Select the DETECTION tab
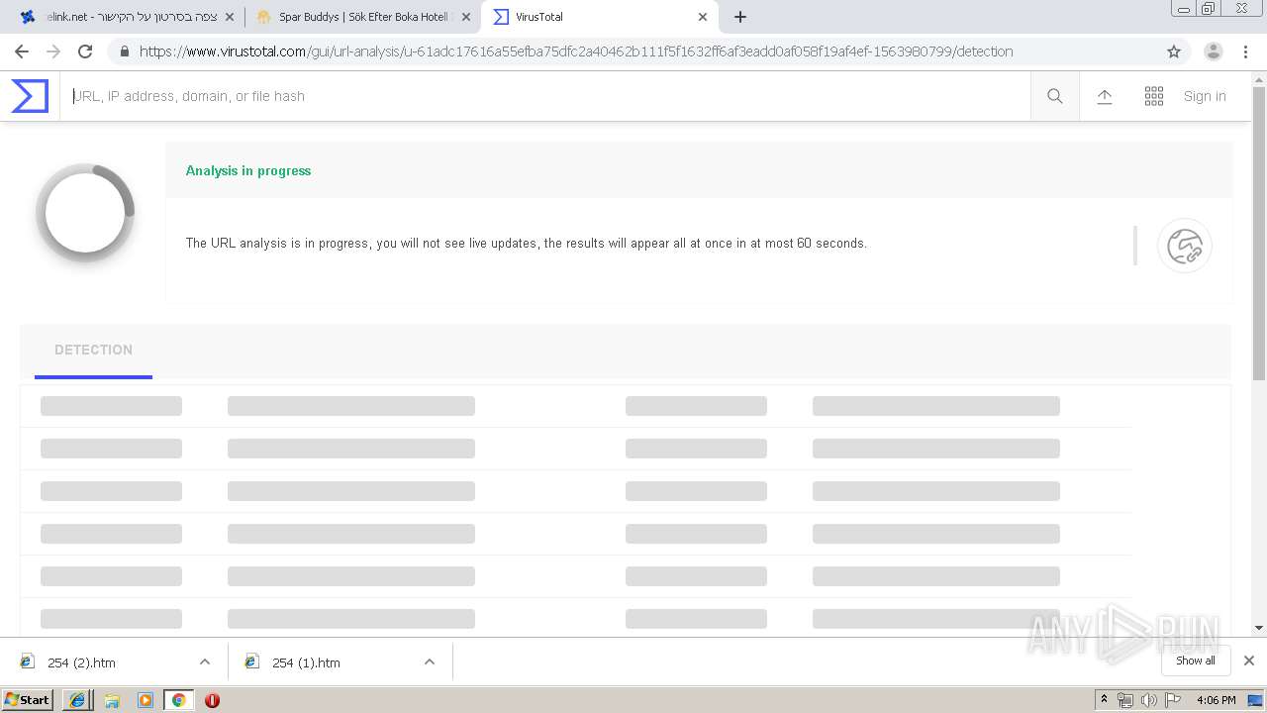Viewport: 1267px width, 713px height. 93,350
